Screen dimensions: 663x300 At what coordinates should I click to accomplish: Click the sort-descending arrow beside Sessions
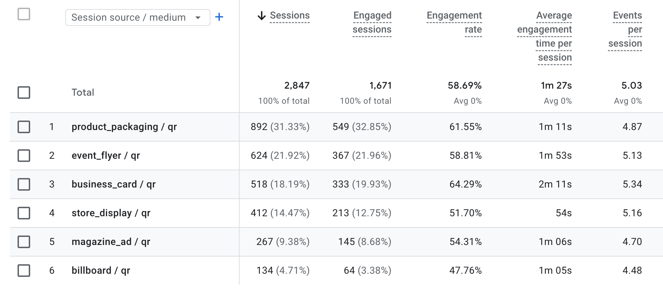262,16
